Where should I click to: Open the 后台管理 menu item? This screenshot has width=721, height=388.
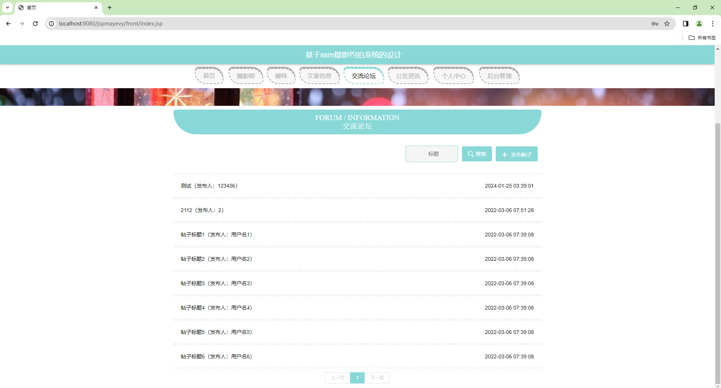[x=499, y=75]
